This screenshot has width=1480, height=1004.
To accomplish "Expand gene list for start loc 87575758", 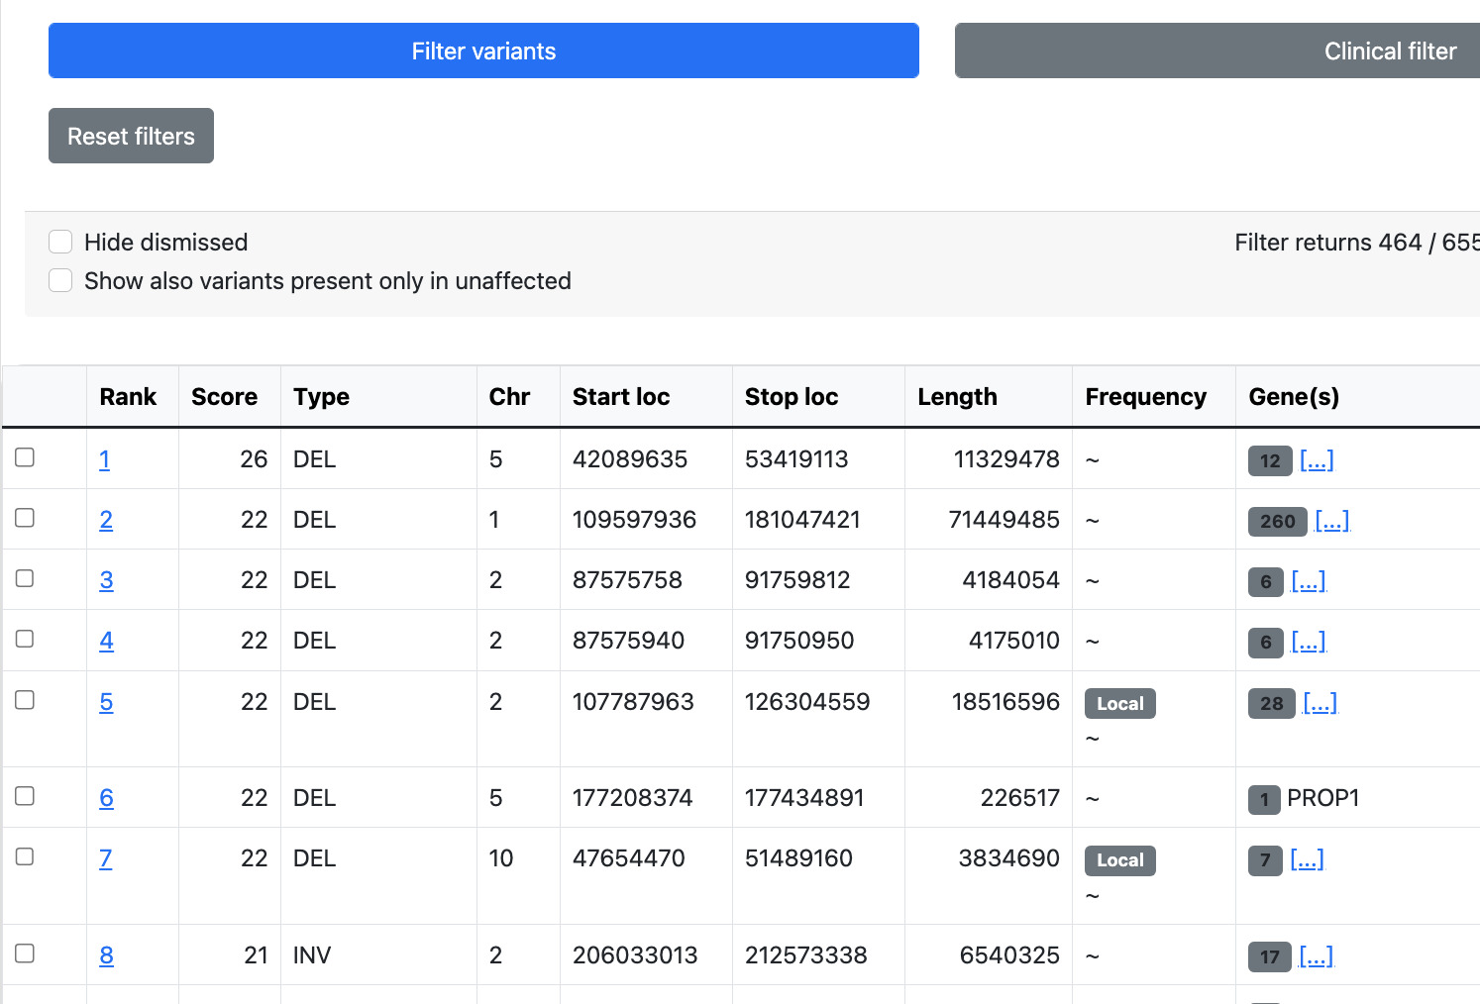I will pyautogui.click(x=1309, y=580).
